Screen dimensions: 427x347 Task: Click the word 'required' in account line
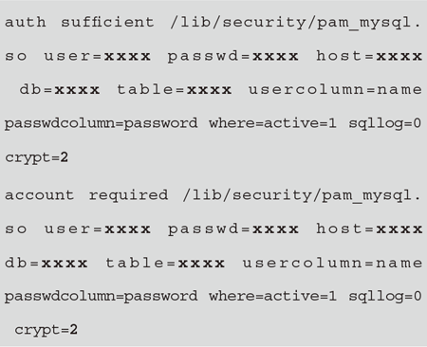128,195
